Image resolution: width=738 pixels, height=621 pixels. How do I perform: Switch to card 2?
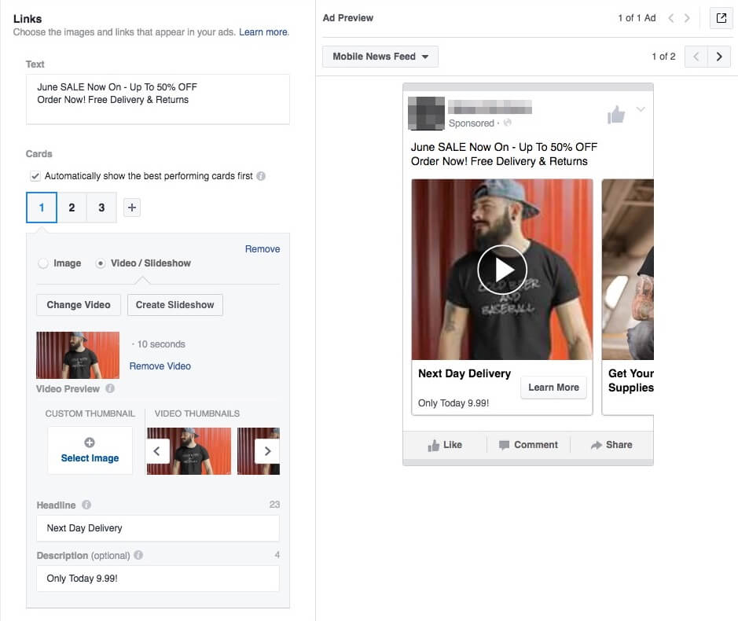point(72,207)
